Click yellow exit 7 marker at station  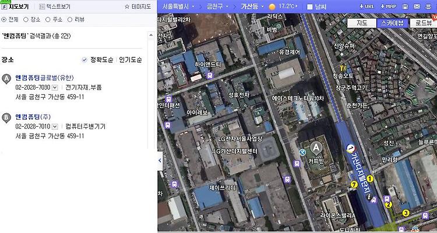pos(354,184)
